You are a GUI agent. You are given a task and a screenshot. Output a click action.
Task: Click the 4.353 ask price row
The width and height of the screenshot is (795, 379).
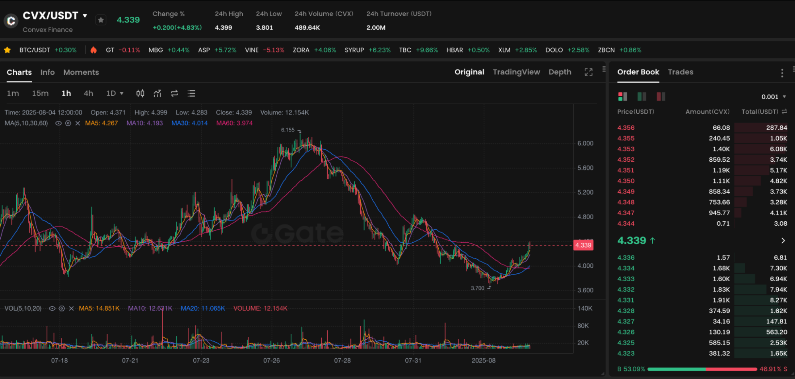[x=702, y=149]
